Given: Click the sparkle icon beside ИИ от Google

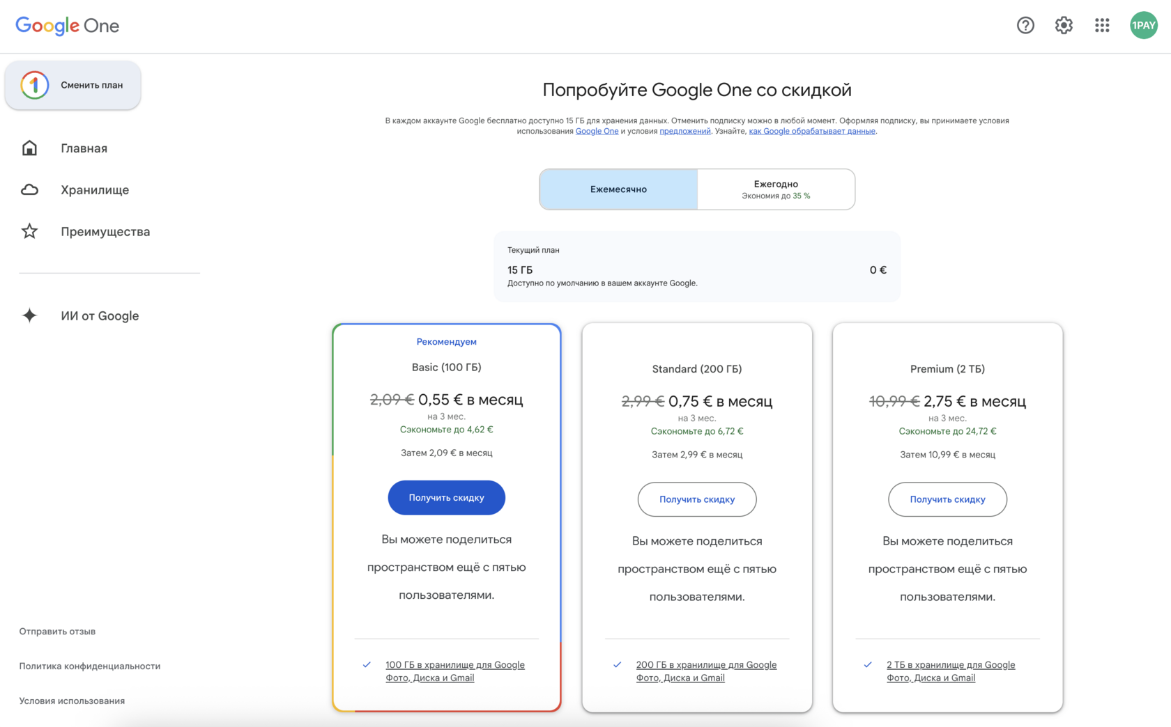Looking at the screenshot, I should coord(29,315).
